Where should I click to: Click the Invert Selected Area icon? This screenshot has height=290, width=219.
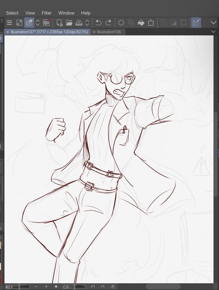(x=173, y=23)
